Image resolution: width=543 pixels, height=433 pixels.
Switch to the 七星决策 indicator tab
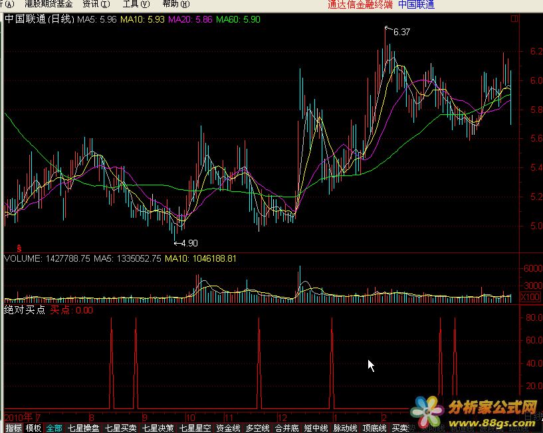point(158,428)
